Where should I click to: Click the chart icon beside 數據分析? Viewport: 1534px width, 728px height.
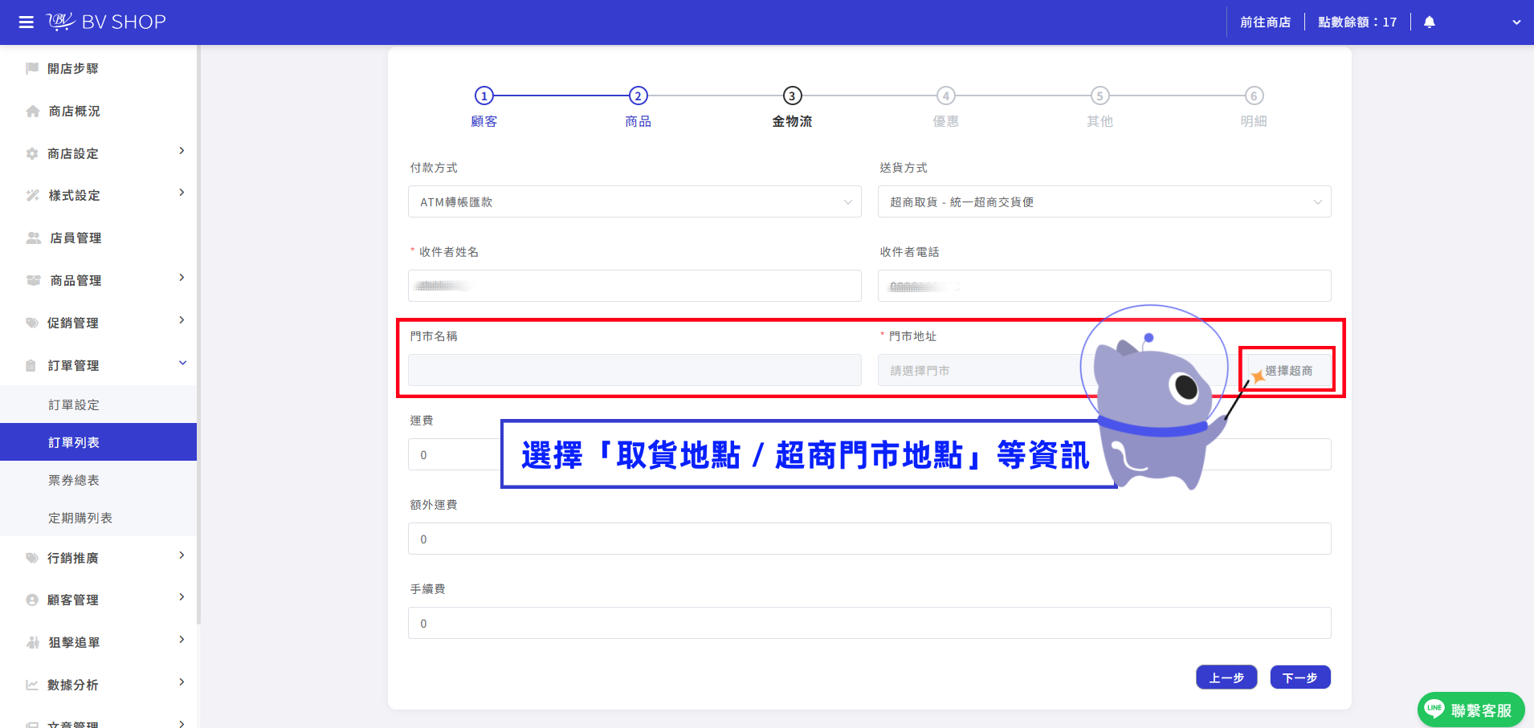point(32,685)
